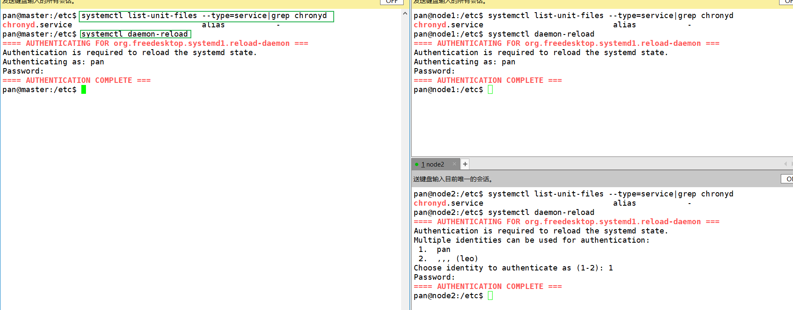This screenshot has width=793, height=310.
Task: Click 'chronyd.service' output in node2 pane
Action: [x=449, y=203]
